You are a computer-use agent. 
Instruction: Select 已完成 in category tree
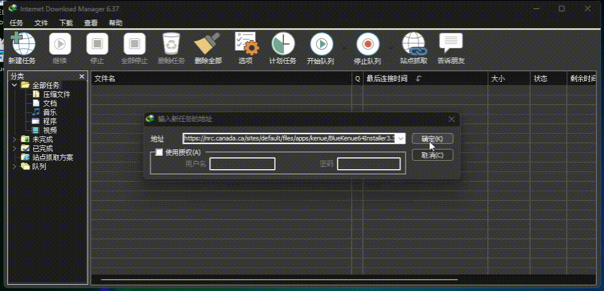tap(42, 148)
